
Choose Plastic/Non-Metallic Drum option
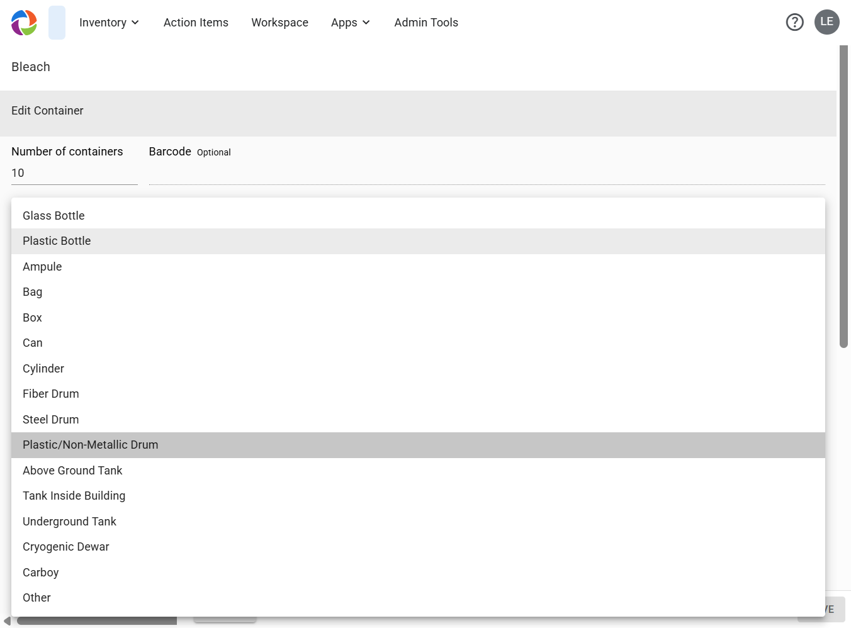[418, 445]
